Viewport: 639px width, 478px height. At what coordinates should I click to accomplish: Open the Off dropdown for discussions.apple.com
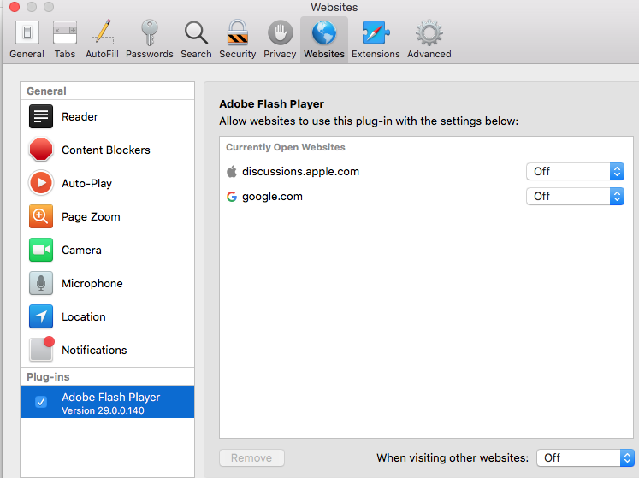575,172
